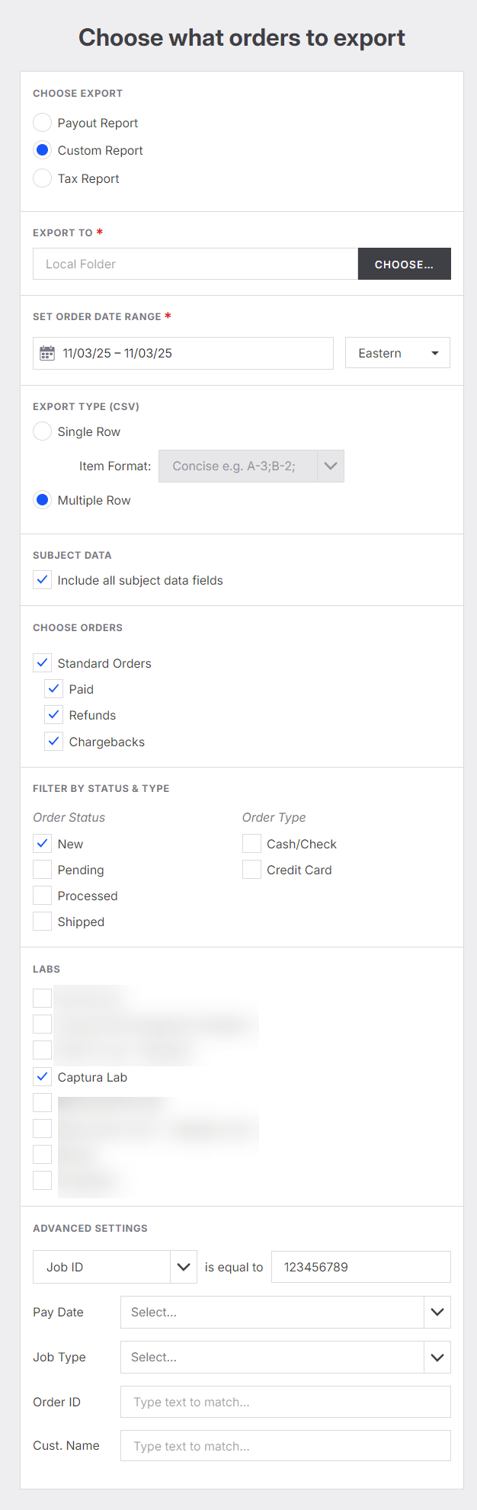Open the Eastern timezone dropdown
The height and width of the screenshot is (1510, 477).
click(x=397, y=354)
